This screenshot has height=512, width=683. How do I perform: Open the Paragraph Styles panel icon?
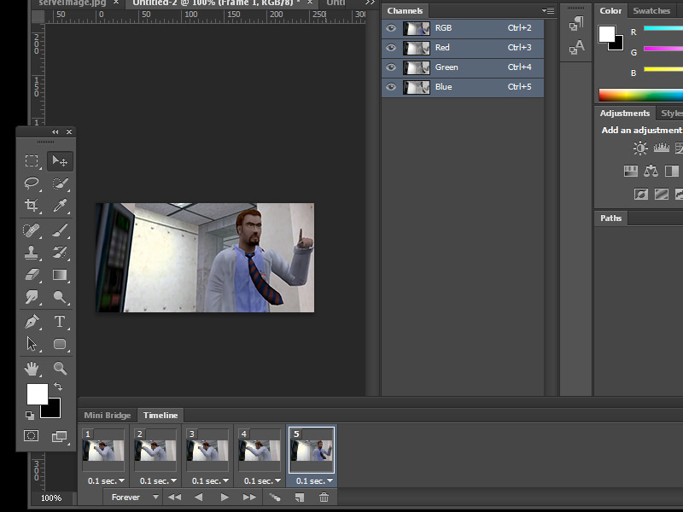575,24
